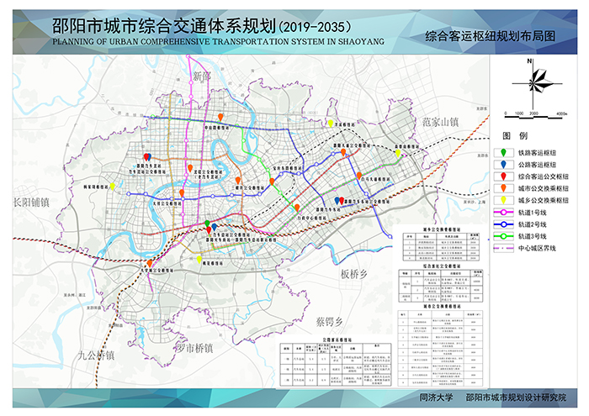Click the 新邵 place label
Image resolution: width=589 pixels, height=416 pixels.
tap(203, 76)
